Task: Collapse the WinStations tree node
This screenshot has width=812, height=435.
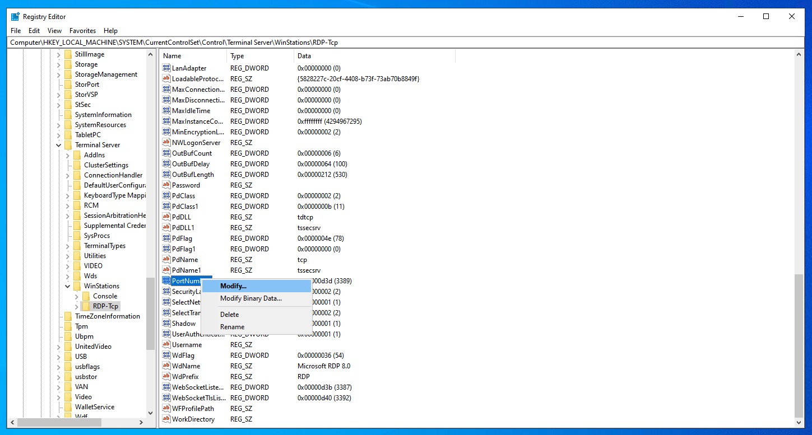Action: (x=68, y=286)
